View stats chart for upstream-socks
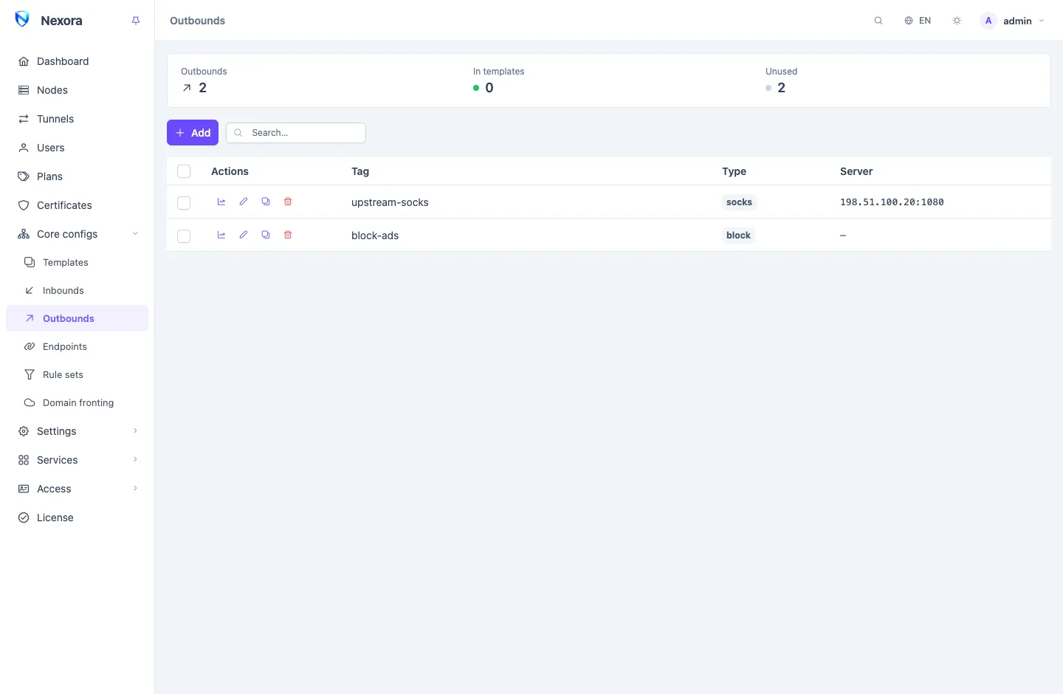This screenshot has height=694, width=1063. point(221,202)
